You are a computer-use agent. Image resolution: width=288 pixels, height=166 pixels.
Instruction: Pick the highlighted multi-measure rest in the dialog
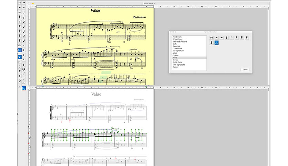pos(217,43)
